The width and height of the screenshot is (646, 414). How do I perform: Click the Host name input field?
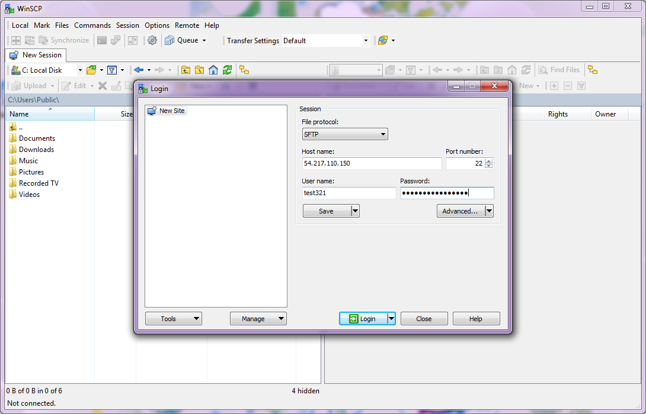pos(372,163)
